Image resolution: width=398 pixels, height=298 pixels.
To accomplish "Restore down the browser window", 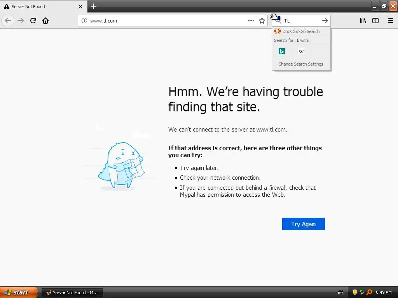I will pyautogui.click(x=384, y=6).
